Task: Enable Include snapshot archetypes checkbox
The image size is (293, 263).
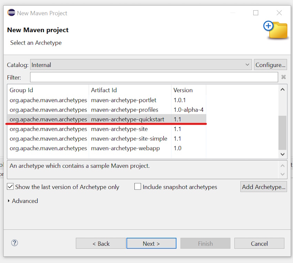Action: [138, 187]
